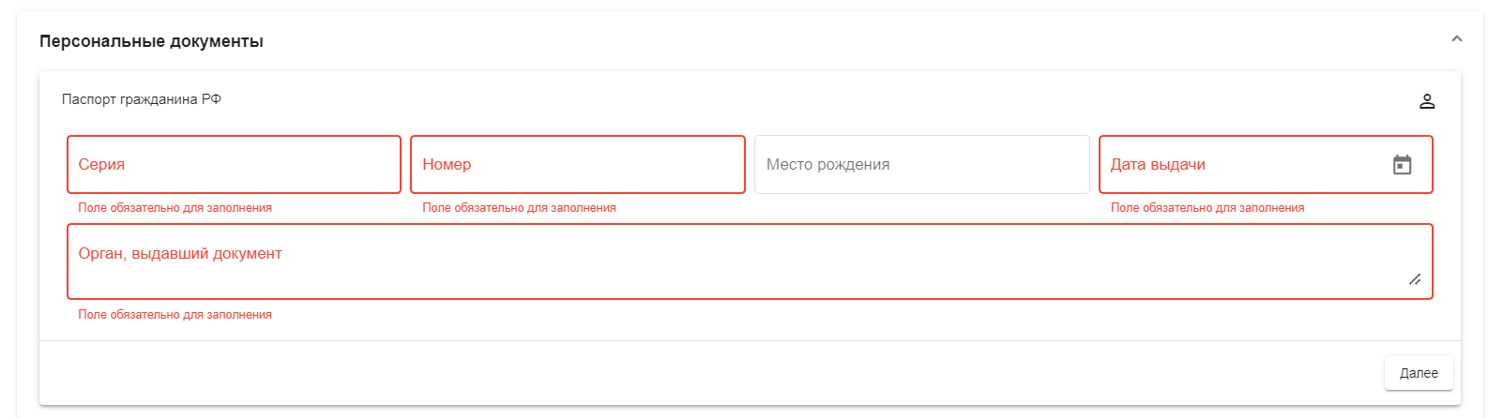Click the Дата выдачи date field
Screen dimensions: 1488x418
point(1266,165)
